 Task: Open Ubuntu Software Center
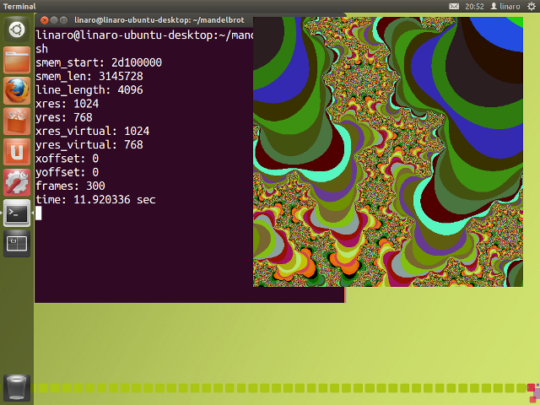pyautogui.click(x=17, y=121)
